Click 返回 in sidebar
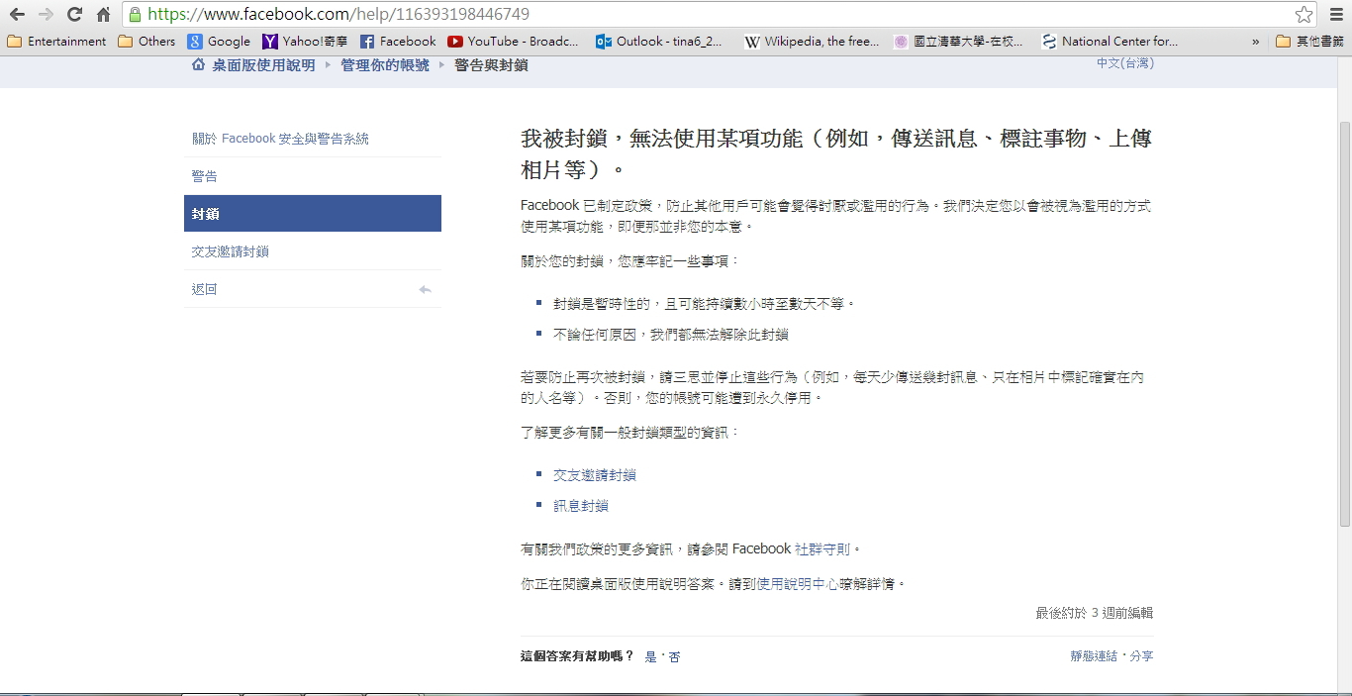This screenshot has width=1352, height=696. tap(313, 289)
